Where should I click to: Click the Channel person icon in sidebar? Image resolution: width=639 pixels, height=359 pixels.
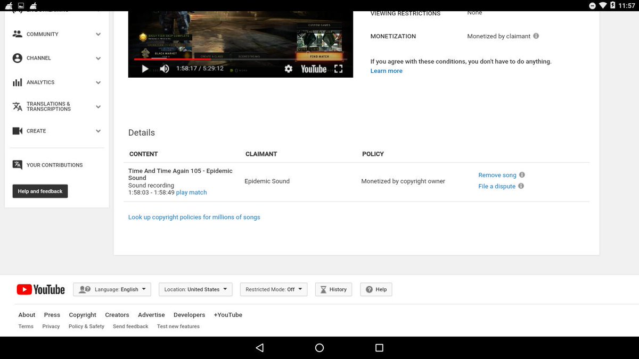(x=18, y=58)
